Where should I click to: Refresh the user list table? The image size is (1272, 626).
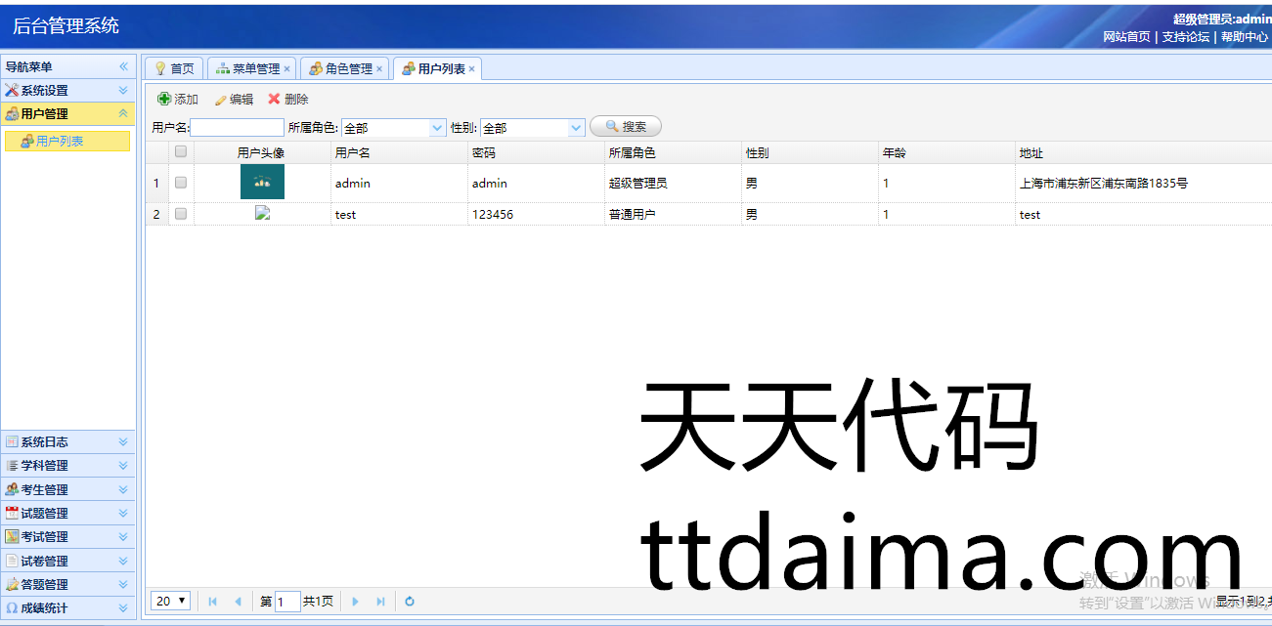[410, 602]
